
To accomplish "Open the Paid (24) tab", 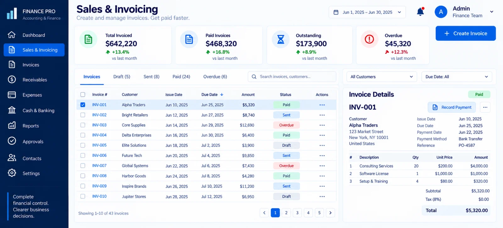I will click(181, 77).
